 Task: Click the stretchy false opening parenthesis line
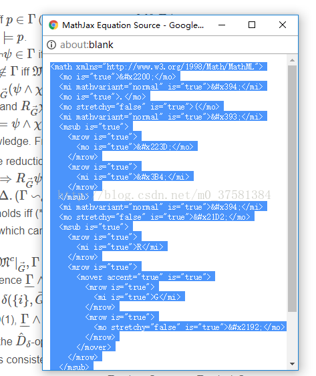pyautogui.click(x=140, y=107)
